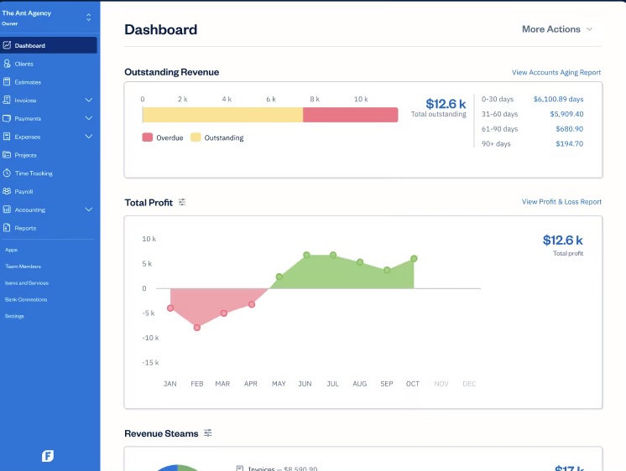Open Team Members from sidebar

click(x=23, y=267)
